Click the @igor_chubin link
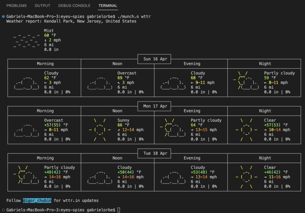The image size is (305, 213). [x=37, y=201]
